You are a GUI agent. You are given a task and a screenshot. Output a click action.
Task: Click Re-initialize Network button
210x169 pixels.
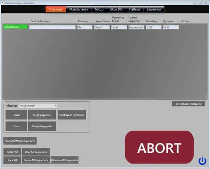[x=188, y=104]
